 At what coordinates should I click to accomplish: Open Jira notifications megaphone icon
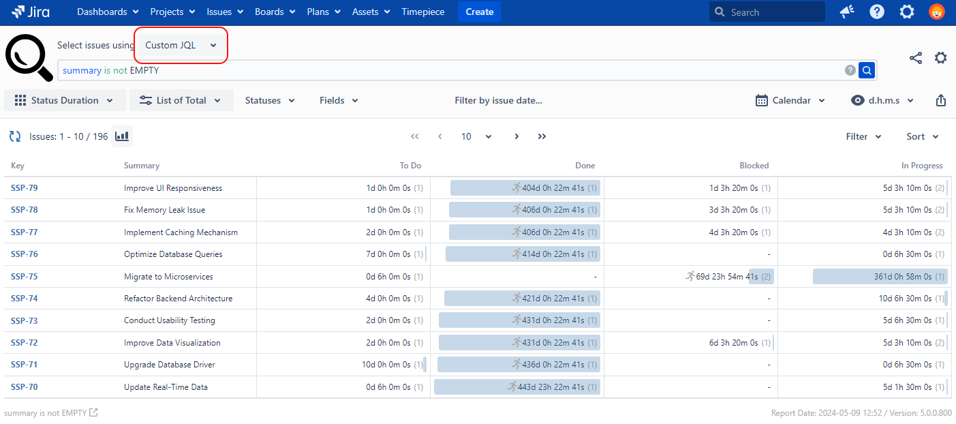click(847, 12)
